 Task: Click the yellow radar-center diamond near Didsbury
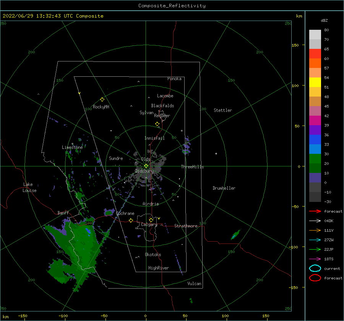coord(146,166)
